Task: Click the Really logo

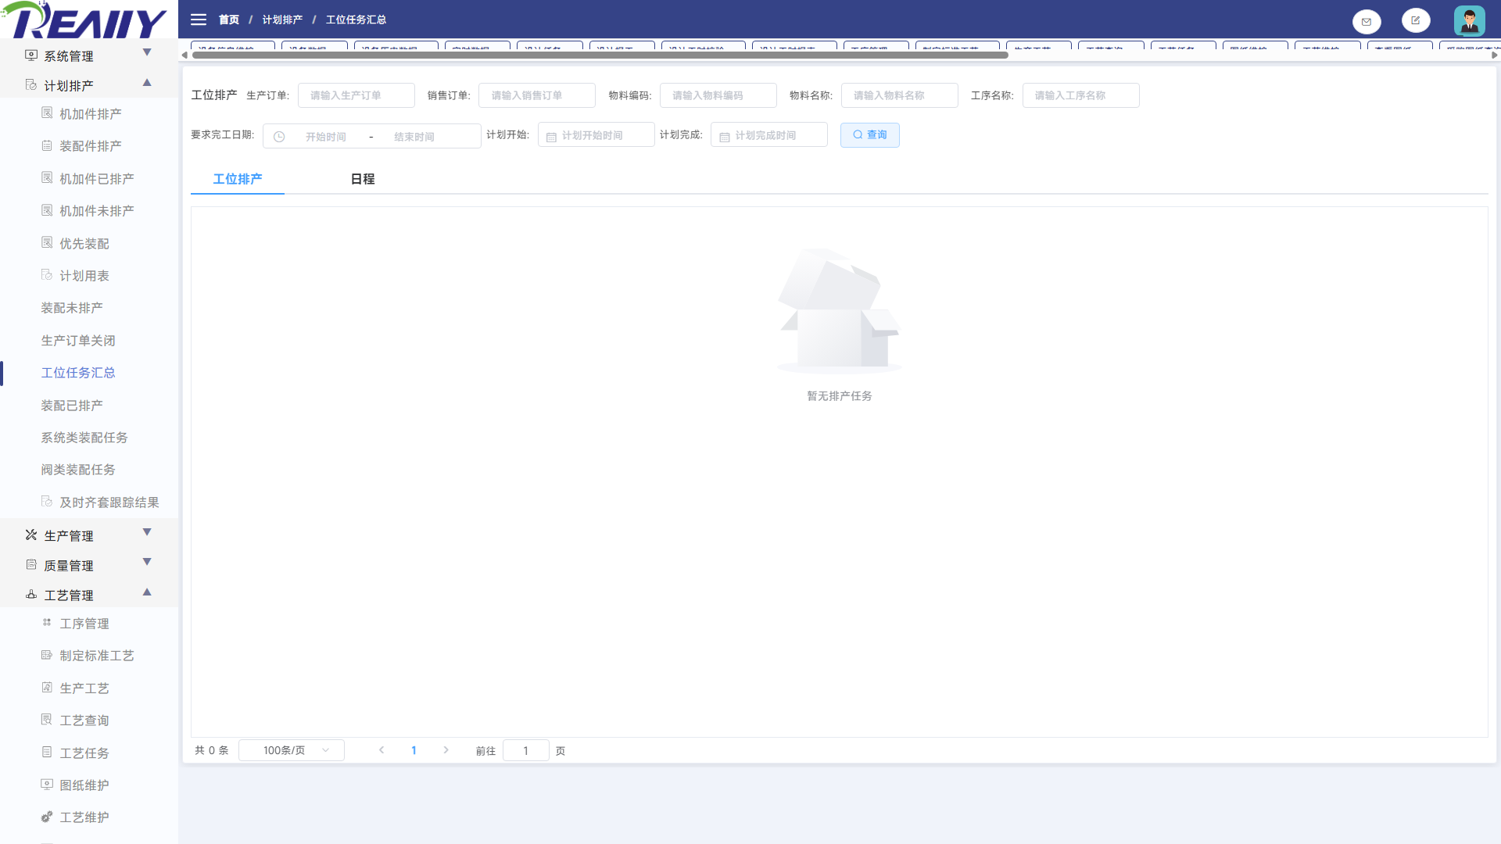Action: 84,20
